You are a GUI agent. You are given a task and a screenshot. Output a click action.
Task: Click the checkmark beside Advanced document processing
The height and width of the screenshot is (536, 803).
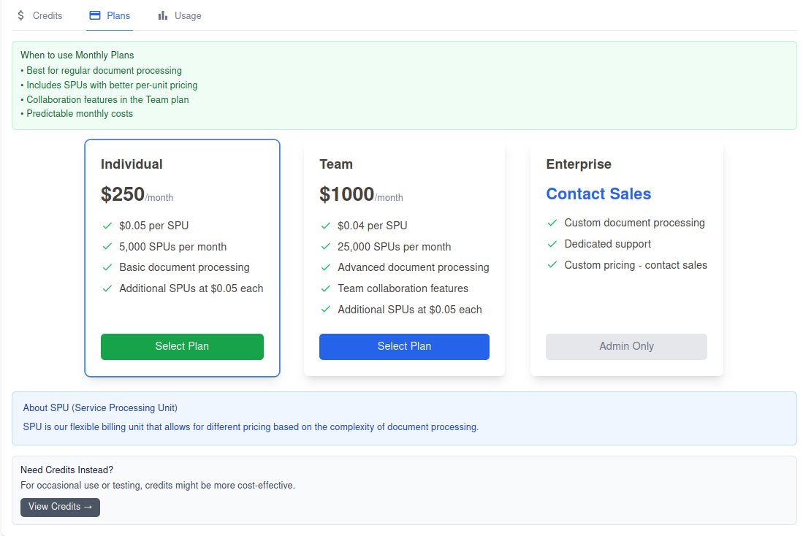pyautogui.click(x=326, y=267)
